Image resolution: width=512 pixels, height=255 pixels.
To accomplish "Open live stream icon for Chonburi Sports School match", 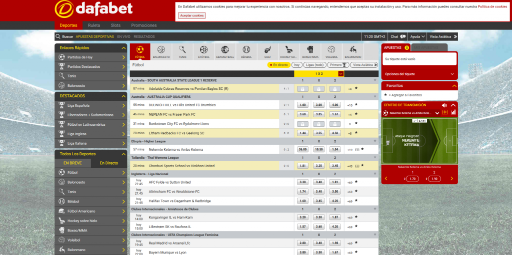I will point(357,166).
